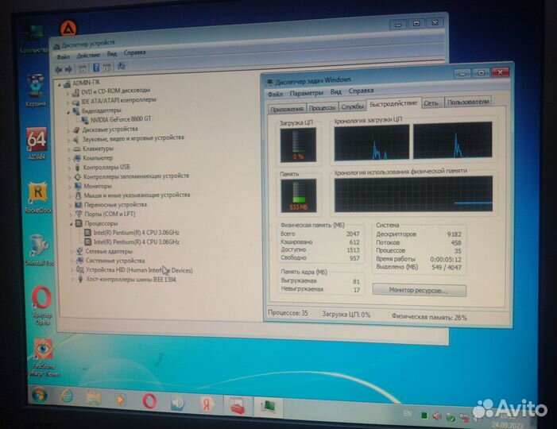
Task: Switch to Пользователи tab
Action: 468,102
